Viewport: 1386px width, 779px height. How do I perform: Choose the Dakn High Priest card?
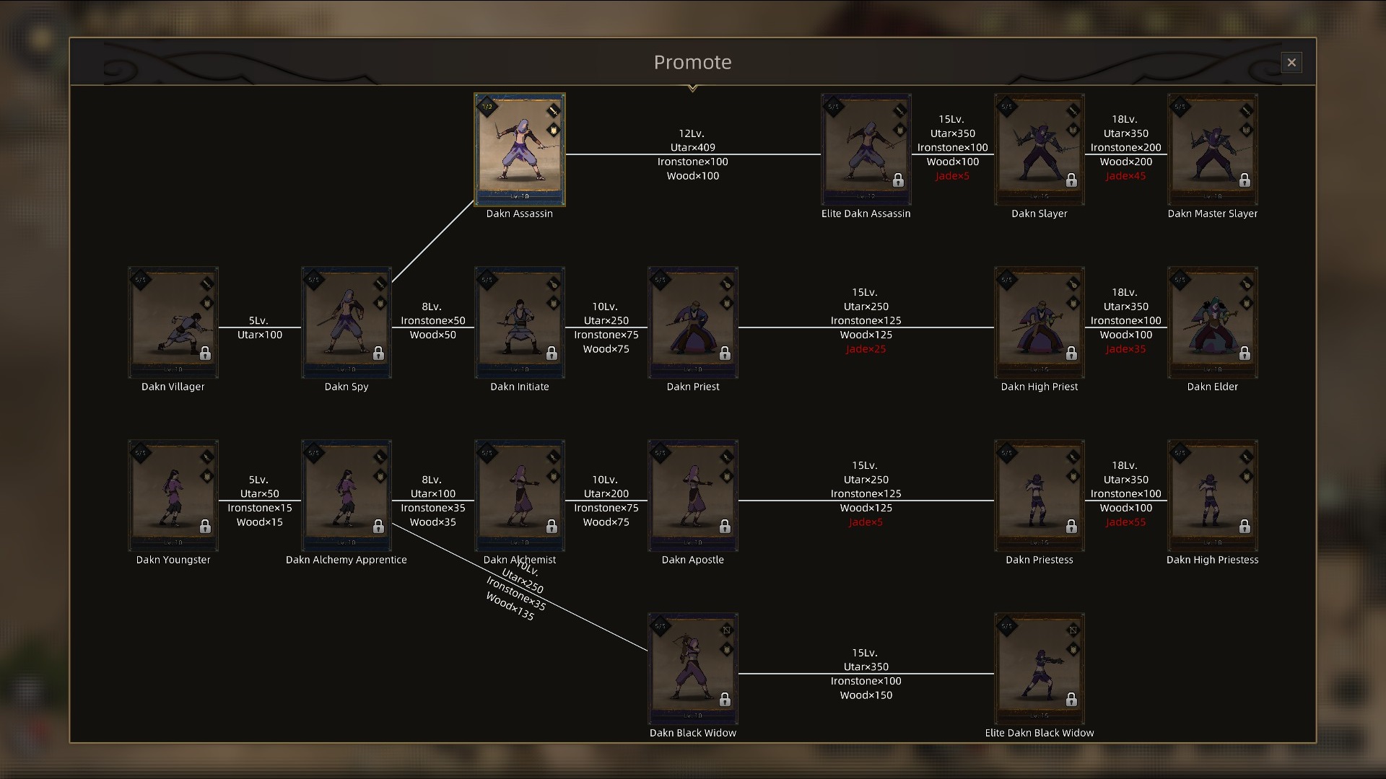1039,322
